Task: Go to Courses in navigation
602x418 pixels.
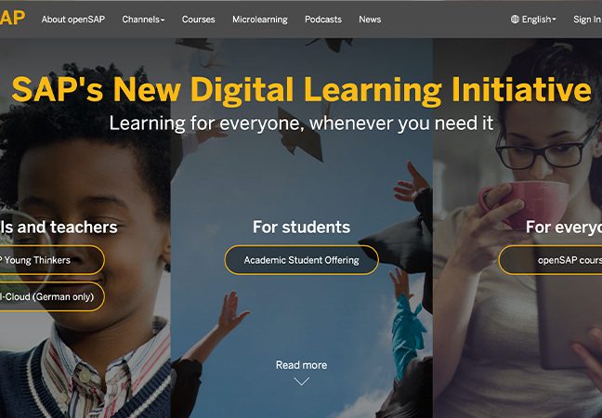Action: tap(198, 20)
